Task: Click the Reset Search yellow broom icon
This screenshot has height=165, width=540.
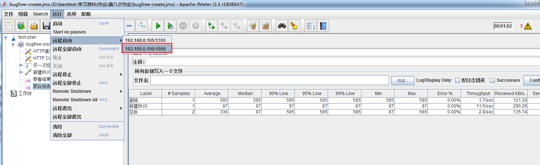Action: 294,26
